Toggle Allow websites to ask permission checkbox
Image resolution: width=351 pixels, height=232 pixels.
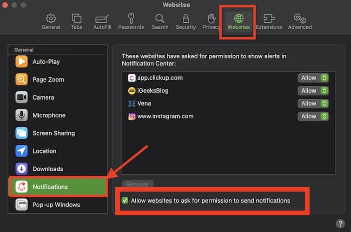125,200
